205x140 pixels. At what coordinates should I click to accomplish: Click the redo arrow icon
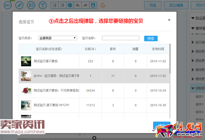coord(85,5)
